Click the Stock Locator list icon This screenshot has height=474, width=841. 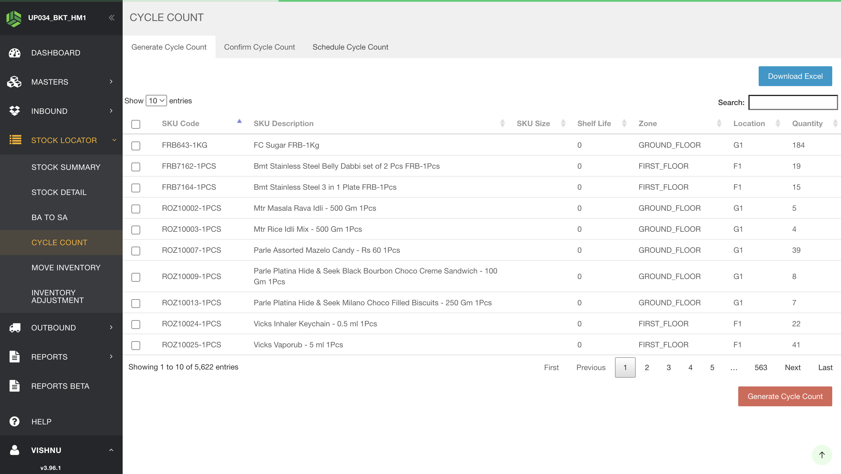(15, 140)
